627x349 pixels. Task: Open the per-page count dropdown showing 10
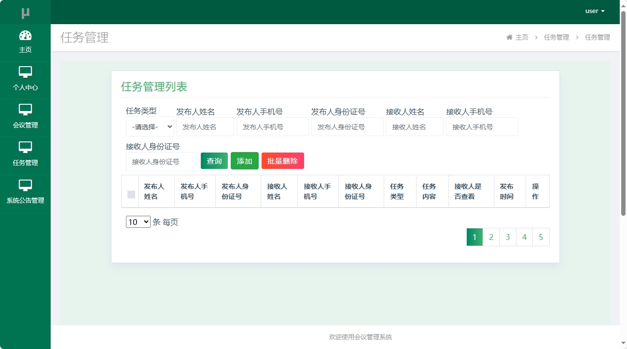[x=138, y=222]
